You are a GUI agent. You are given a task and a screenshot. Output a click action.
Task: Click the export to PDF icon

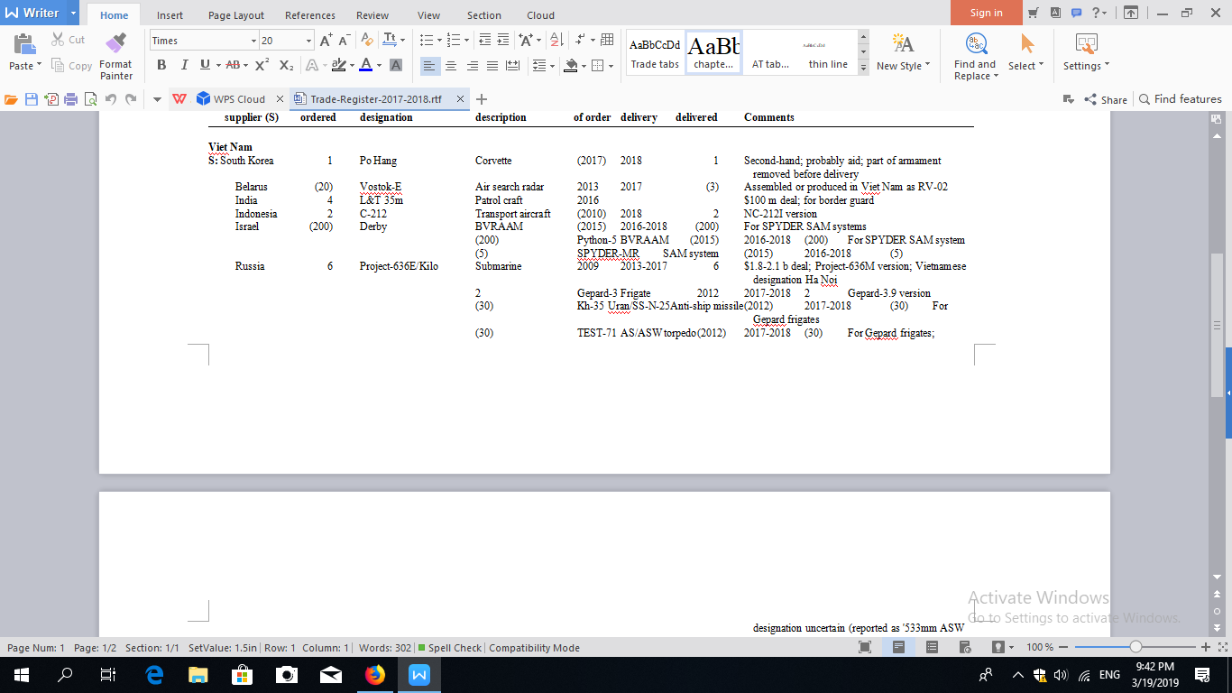coord(51,99)
